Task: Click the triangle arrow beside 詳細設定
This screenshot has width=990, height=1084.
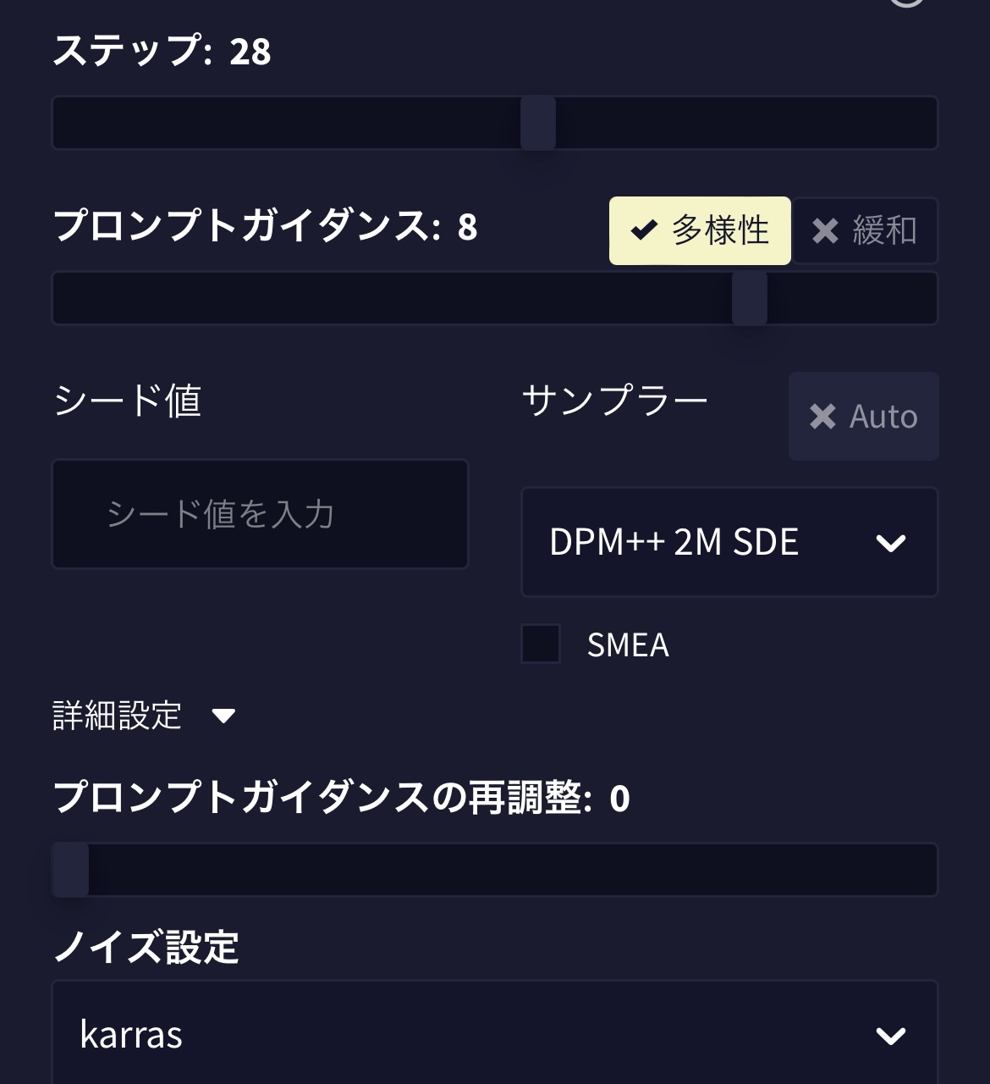Action: pyautogui.click(x=223, y=716)
